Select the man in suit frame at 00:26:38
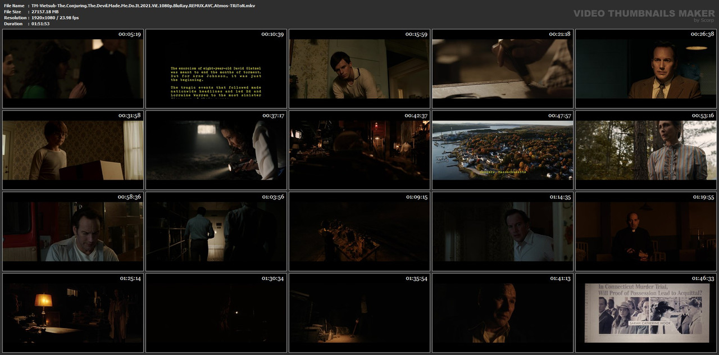Image resolution: width=719 pixels, height=355 pixels. click(646, 69)
